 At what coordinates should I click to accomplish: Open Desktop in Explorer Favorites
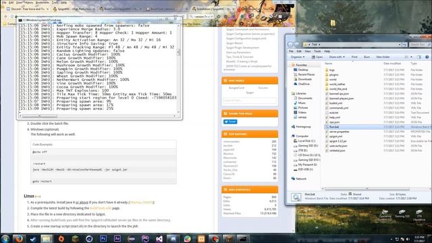point(303,70)
